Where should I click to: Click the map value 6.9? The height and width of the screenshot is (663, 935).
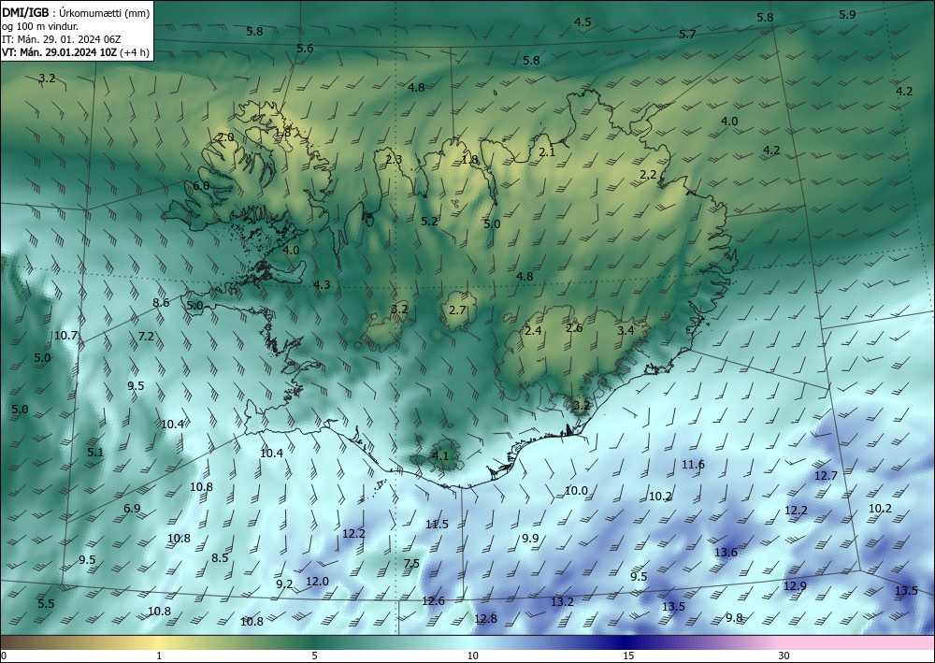pos(132,509)
